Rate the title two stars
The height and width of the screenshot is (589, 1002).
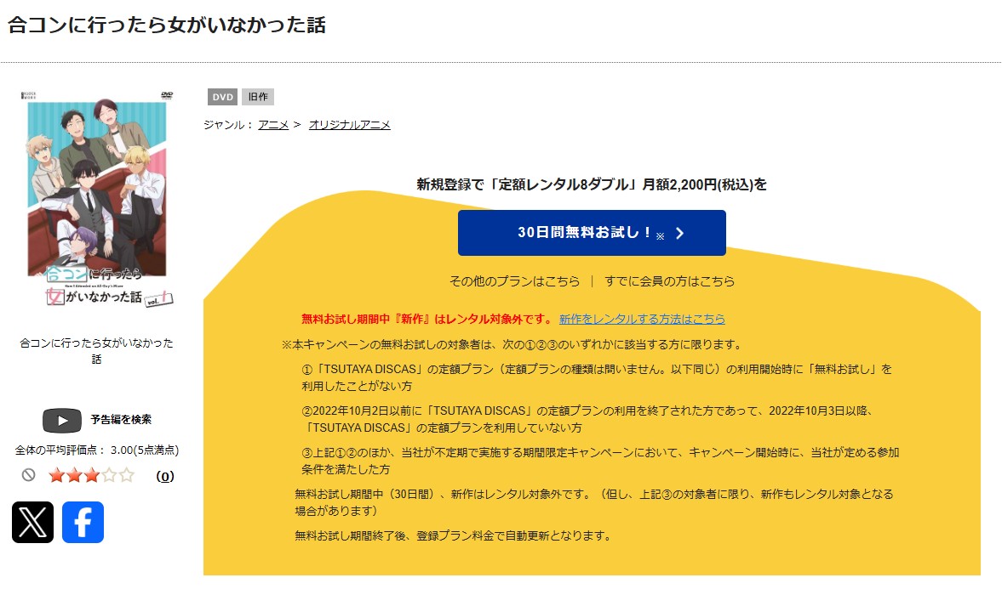click(x=73, y=475)
